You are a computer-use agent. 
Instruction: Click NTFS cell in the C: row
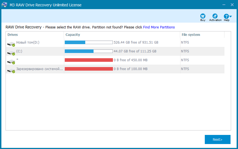tap(185, 51)
